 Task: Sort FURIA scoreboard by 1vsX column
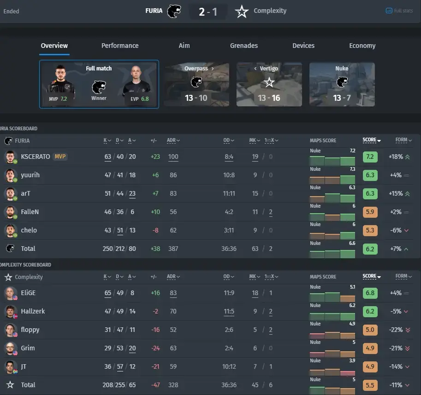tap(271, 140)
